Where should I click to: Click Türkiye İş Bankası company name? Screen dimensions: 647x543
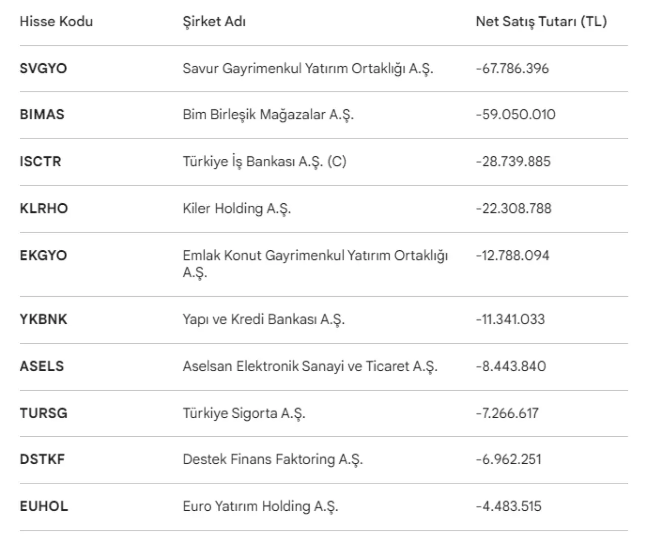click(x=264, y=162)
